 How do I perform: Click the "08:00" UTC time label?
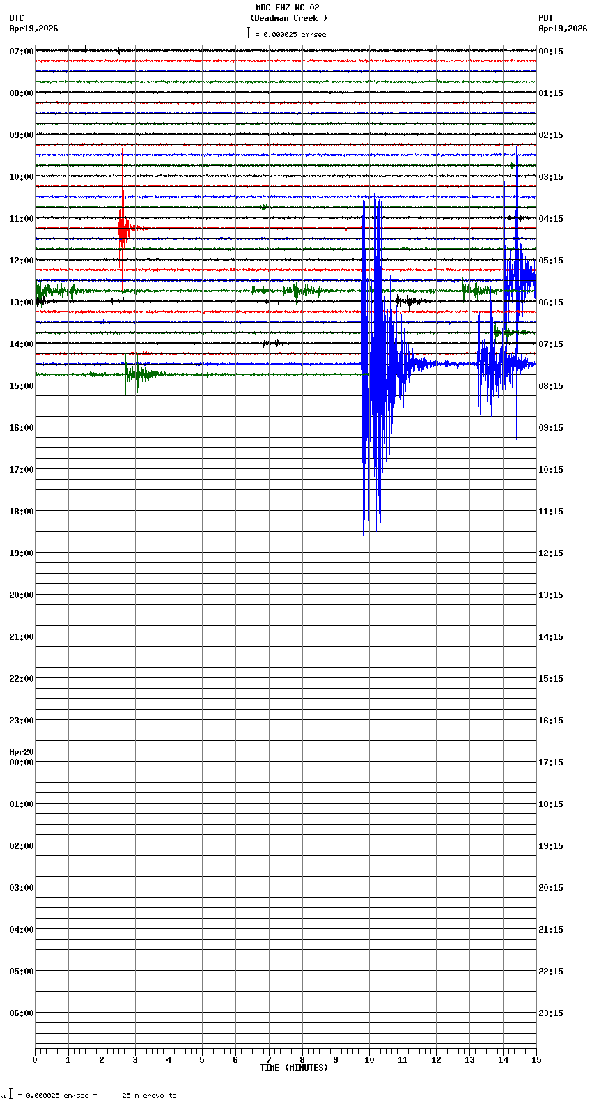pyautogui.click(x=22, y=93)
